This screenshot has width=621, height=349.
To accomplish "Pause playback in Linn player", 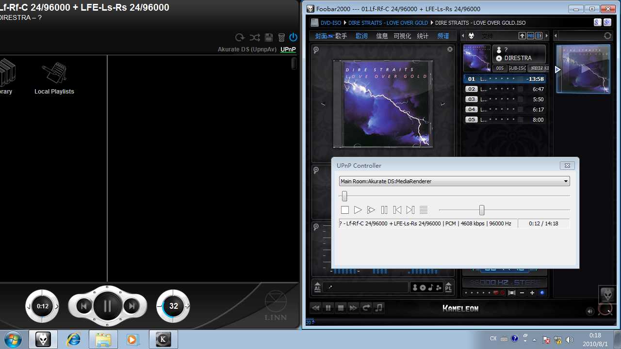I will 107,306.
